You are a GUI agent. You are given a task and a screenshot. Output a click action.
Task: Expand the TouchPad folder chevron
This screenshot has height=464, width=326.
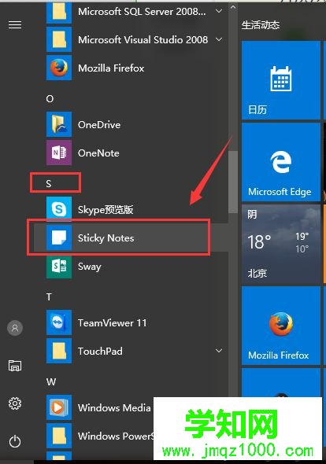(x=219, y=351)
